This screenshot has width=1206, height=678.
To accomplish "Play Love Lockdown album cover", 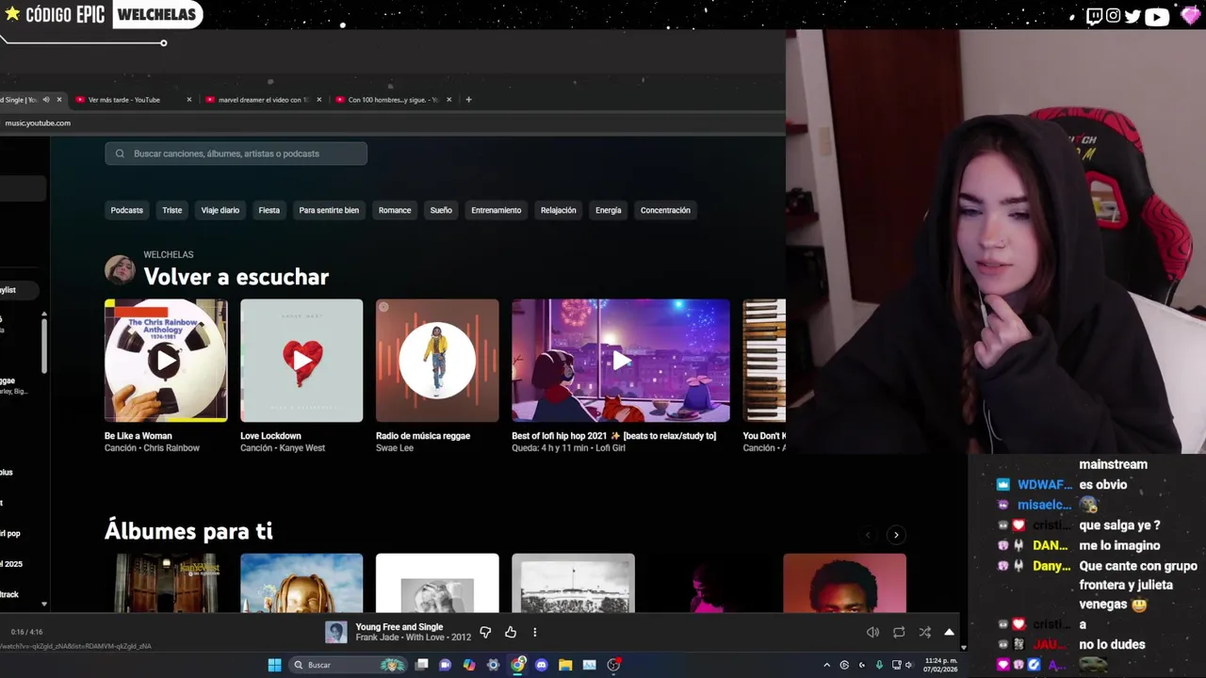I will click(x=301, y=360).
